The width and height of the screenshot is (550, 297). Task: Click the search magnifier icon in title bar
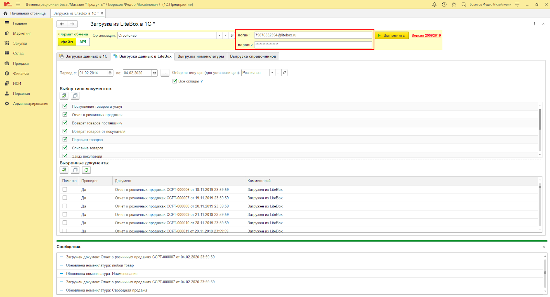463,4
